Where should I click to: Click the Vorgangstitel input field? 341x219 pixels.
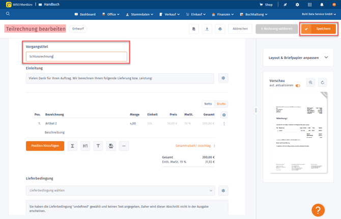(x=76, y=56)
